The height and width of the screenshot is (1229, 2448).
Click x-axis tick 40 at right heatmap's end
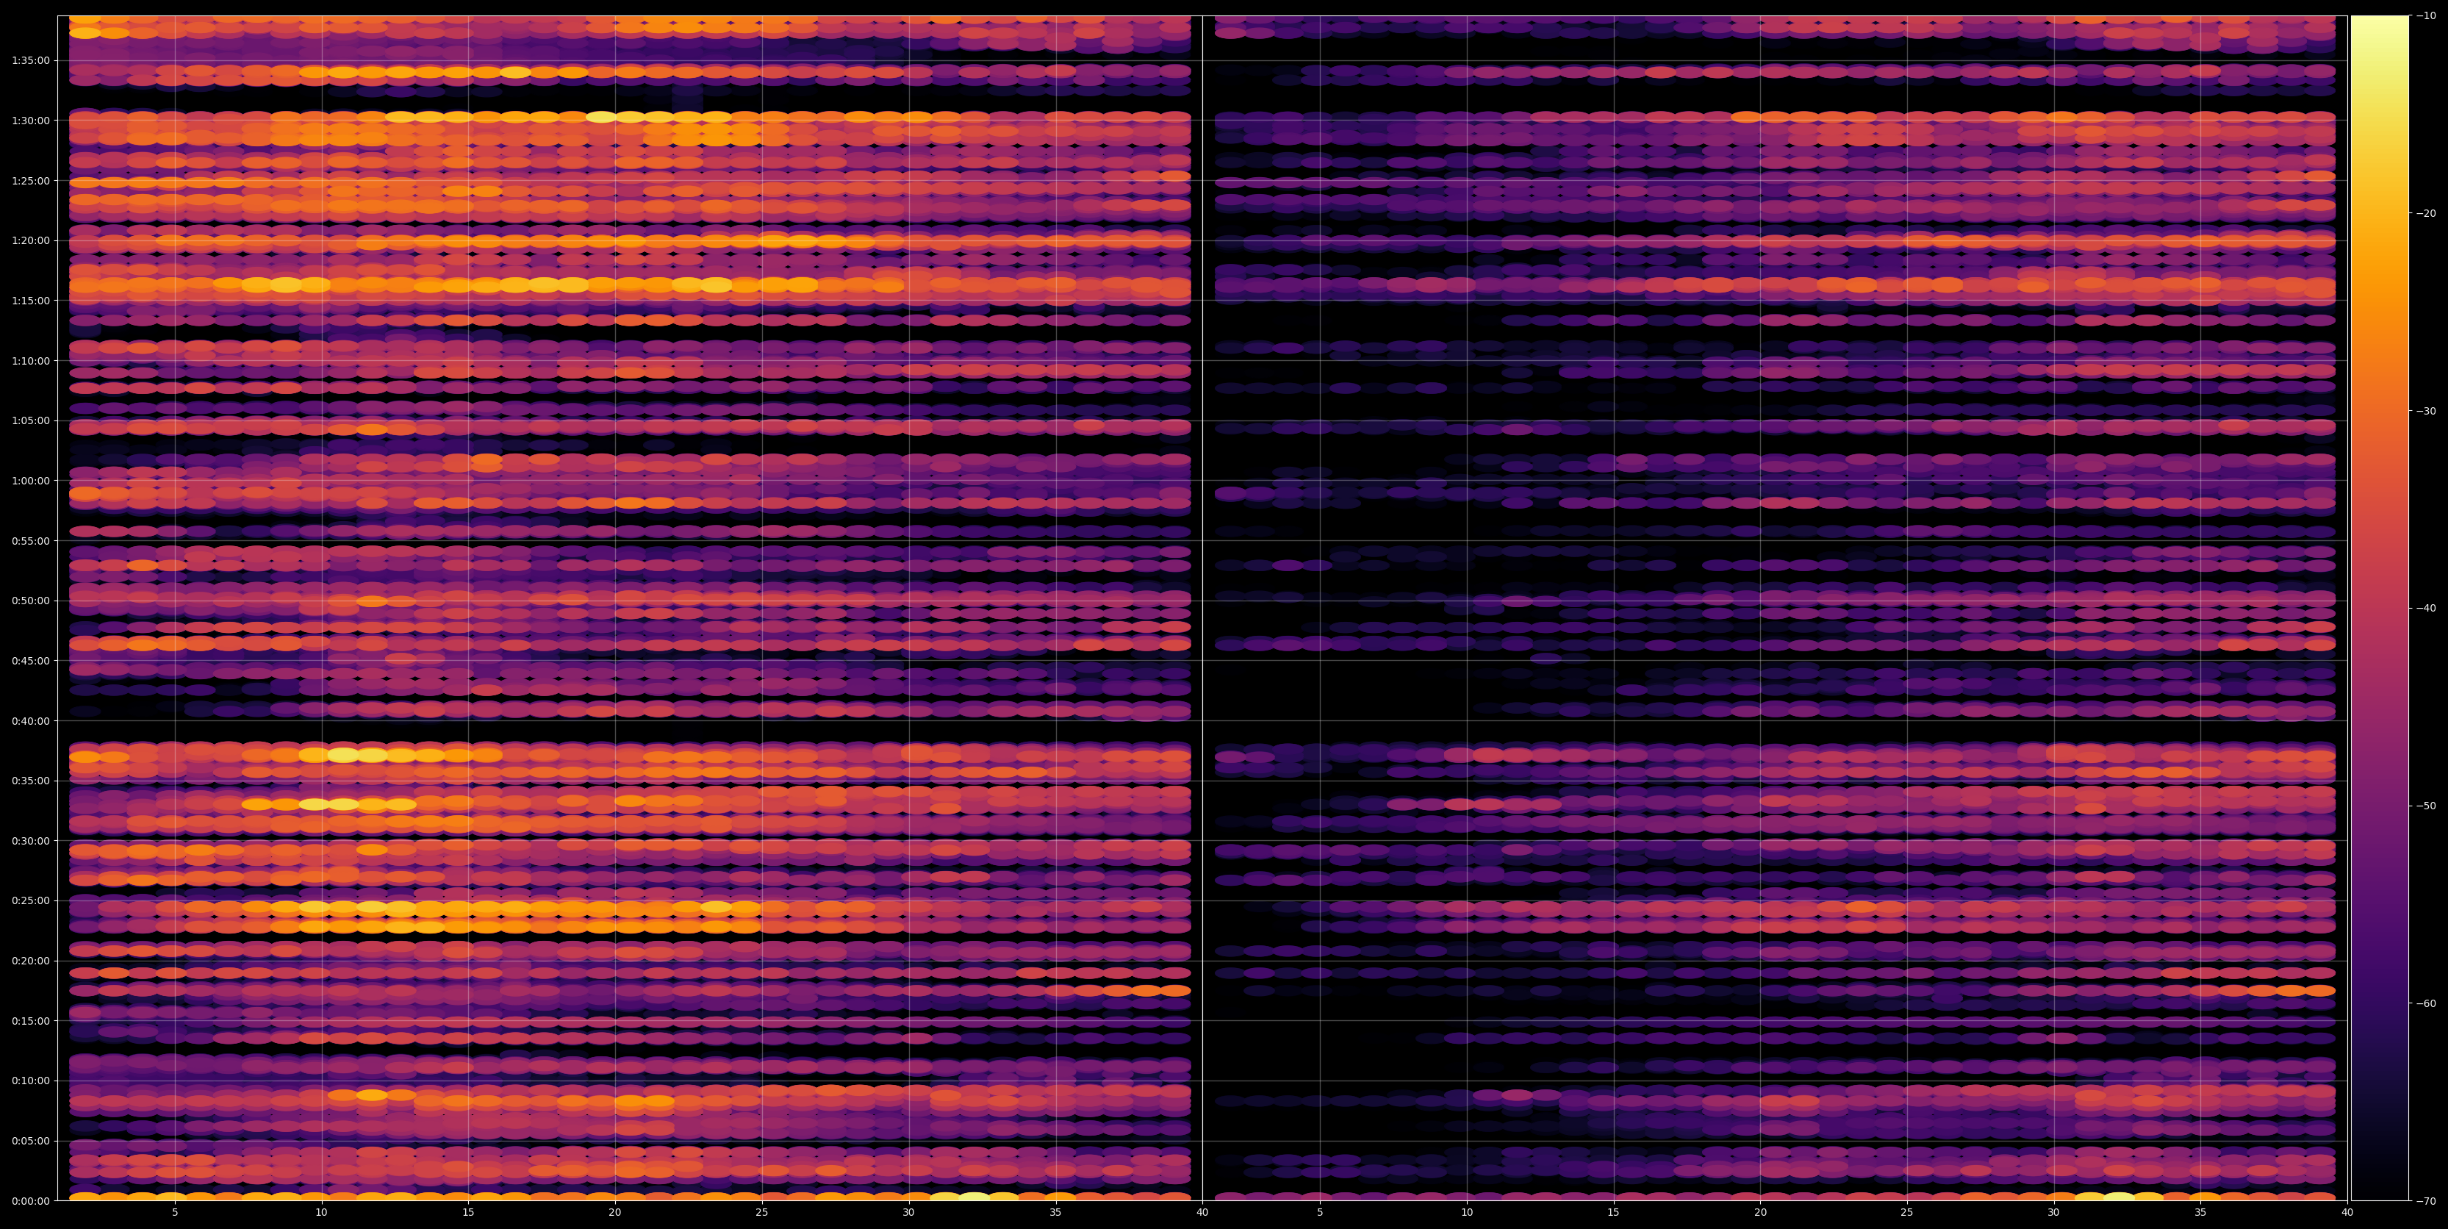pyautogui.click(x=2347, y=1213)
